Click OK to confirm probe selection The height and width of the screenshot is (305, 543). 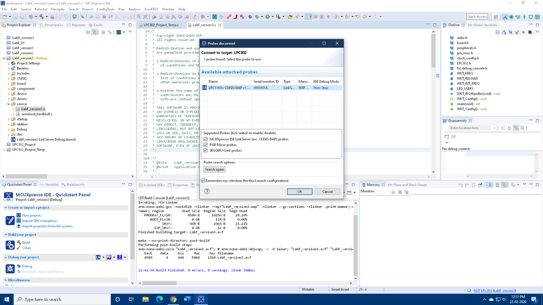(299, 192)
